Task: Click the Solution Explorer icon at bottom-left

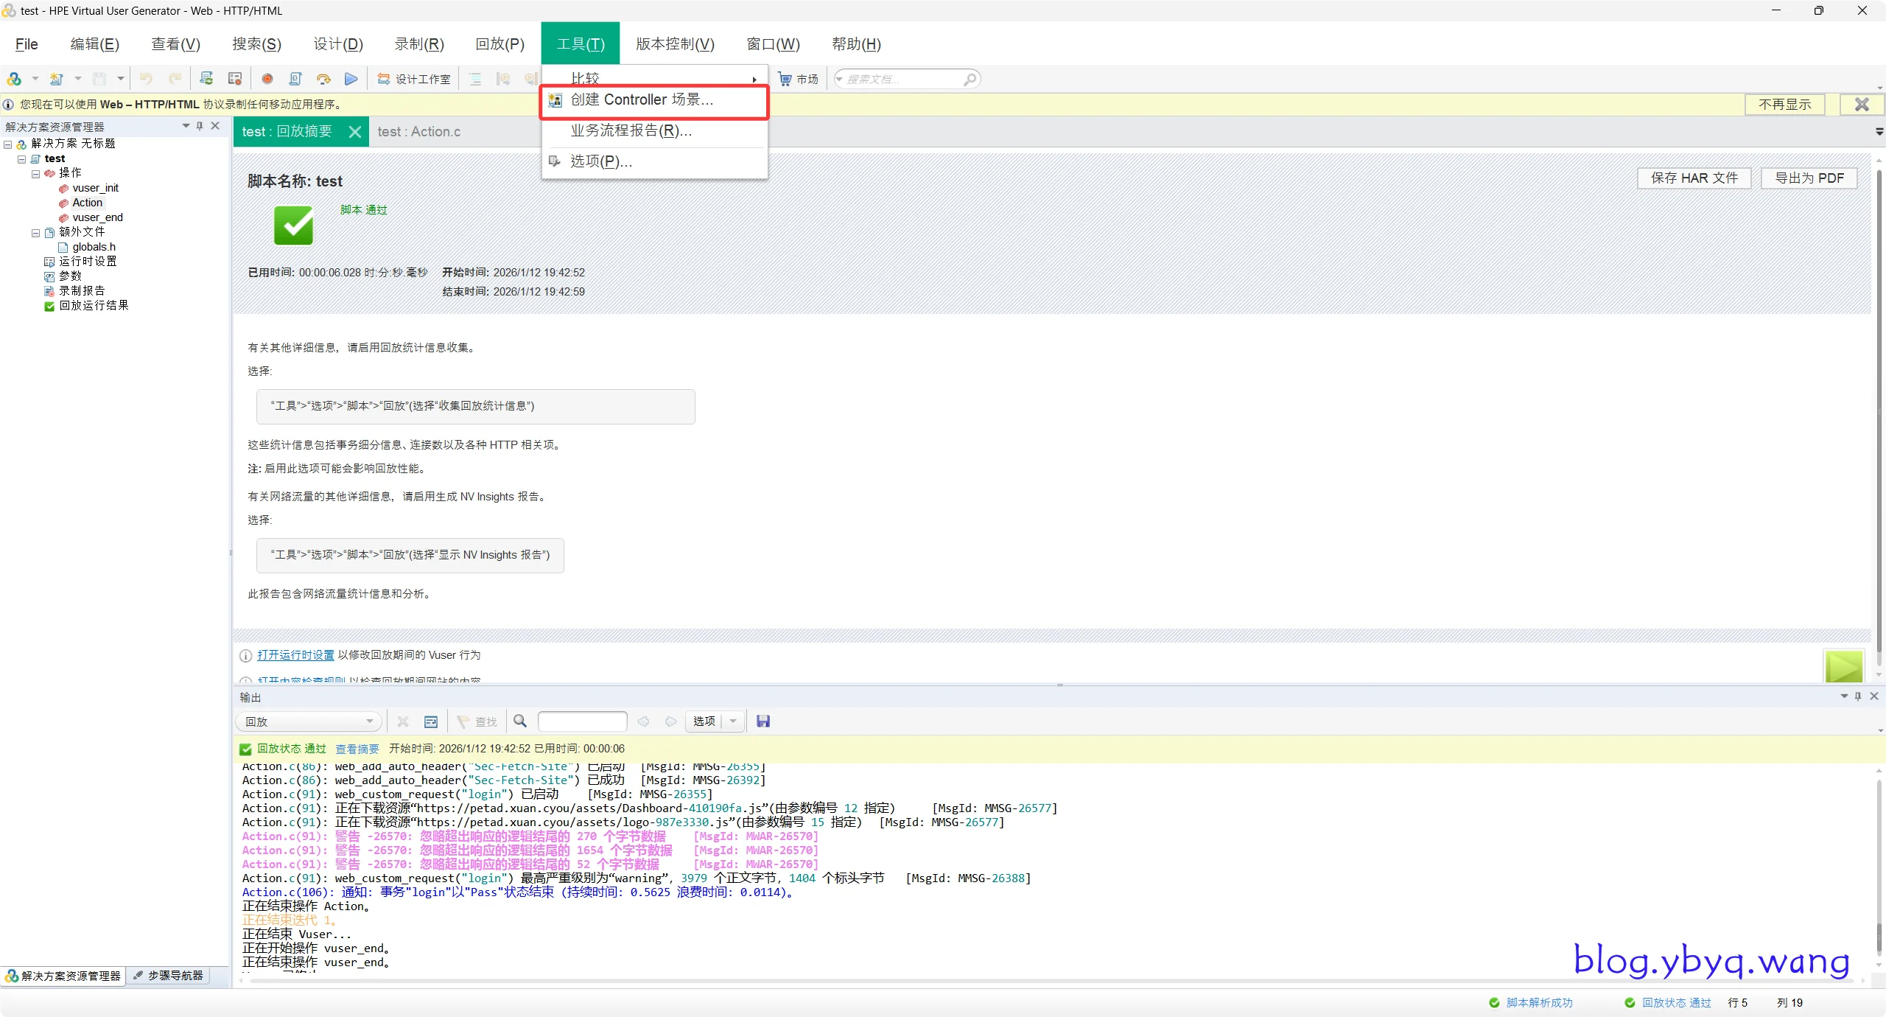Action: coord(13,976)
